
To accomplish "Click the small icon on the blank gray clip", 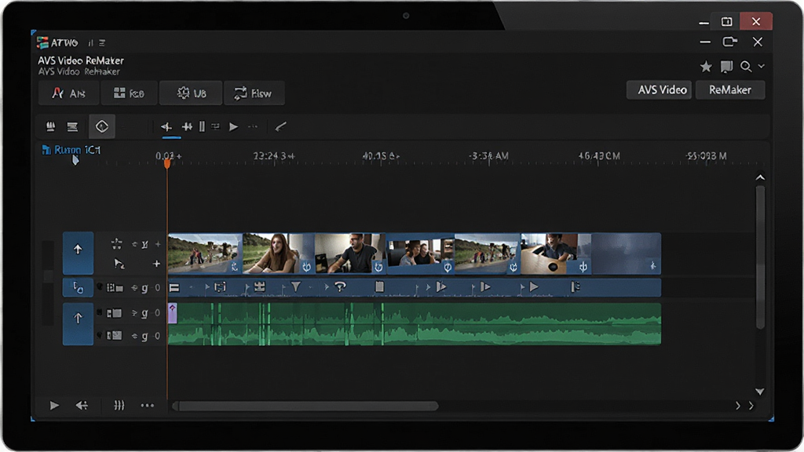I will (652, 265).
